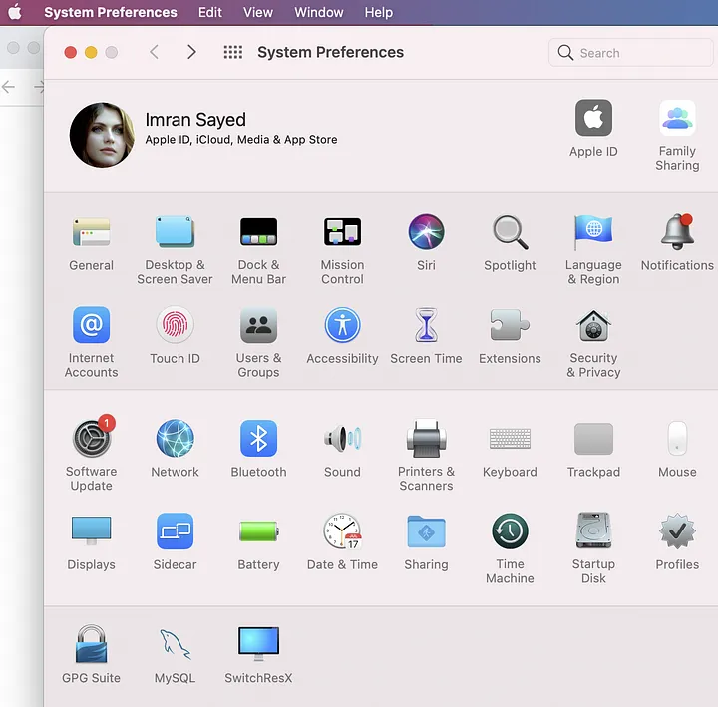Open the View menu
Screen dimensions: 718x707
(x=258, y=12)
